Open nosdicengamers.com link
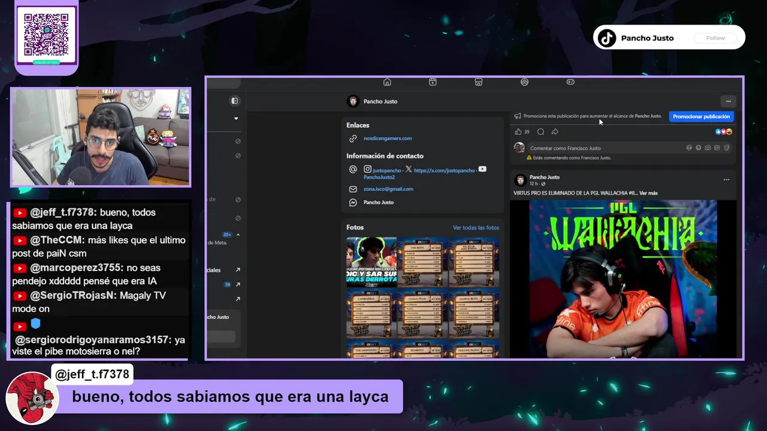Viewport: 767px width, 431px height. point(388,138)
